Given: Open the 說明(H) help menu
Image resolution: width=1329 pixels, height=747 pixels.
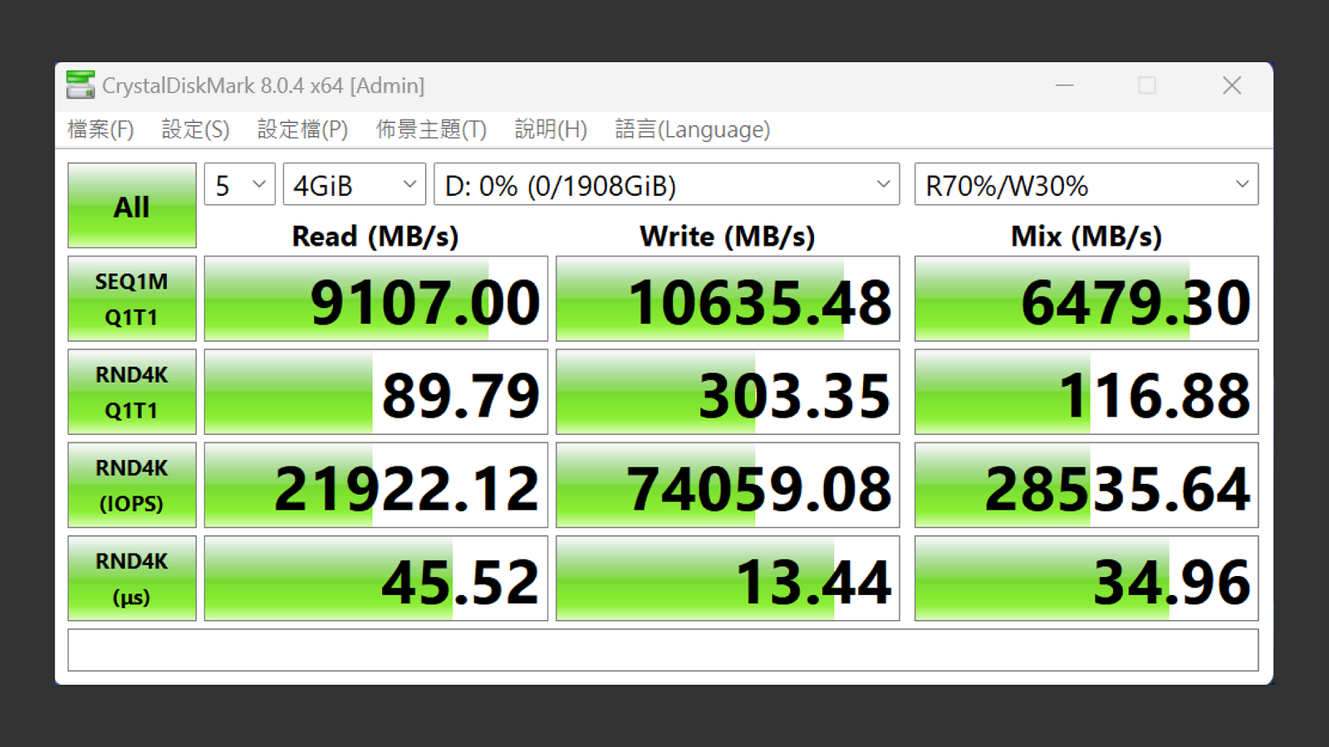Looking at the screenshot, I should [x=551, y=129].
